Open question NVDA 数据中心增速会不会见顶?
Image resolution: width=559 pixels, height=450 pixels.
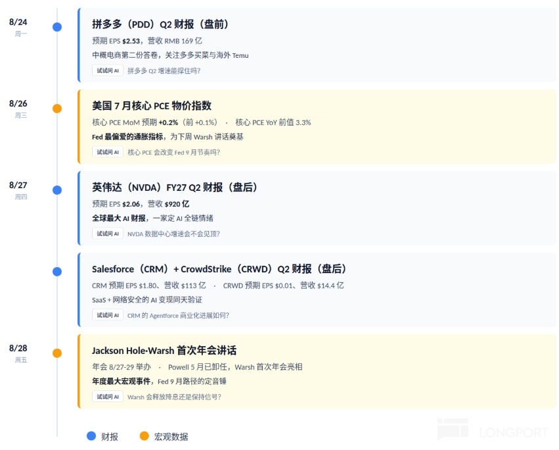173,234
